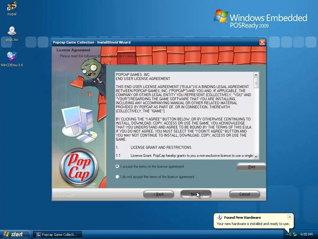Select the pcgc.iso disc image icon
318x239 pixels.
[x=12, y=34]
